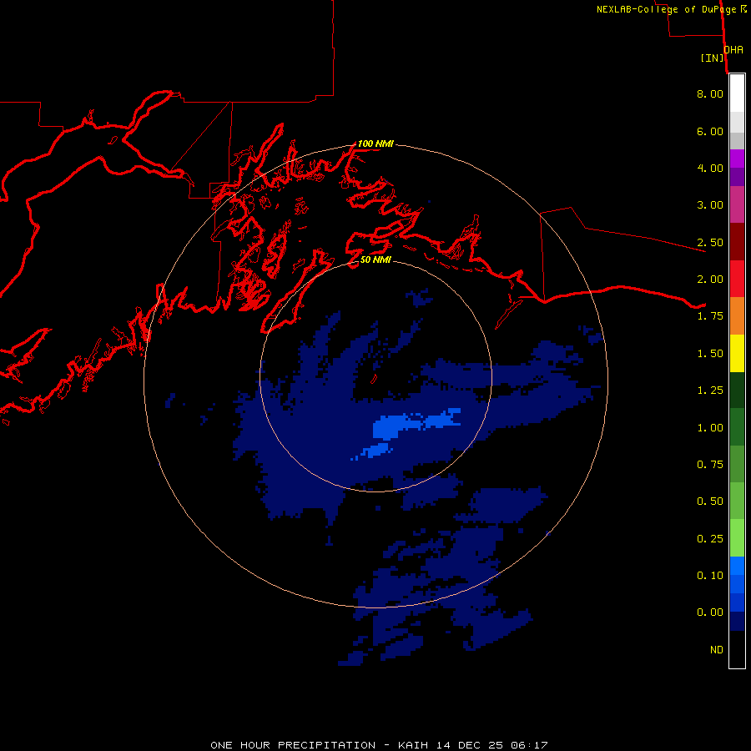
Task: Select the white swatch in color scale
Action: pos(737,93)
